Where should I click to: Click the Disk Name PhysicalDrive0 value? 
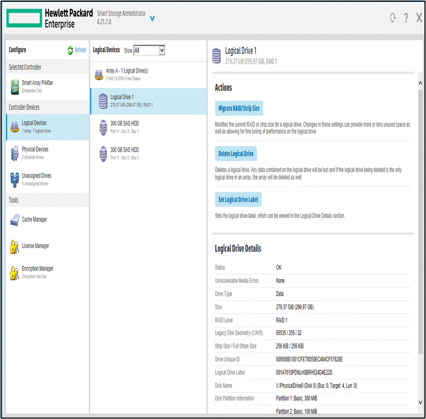pos(316,386)
